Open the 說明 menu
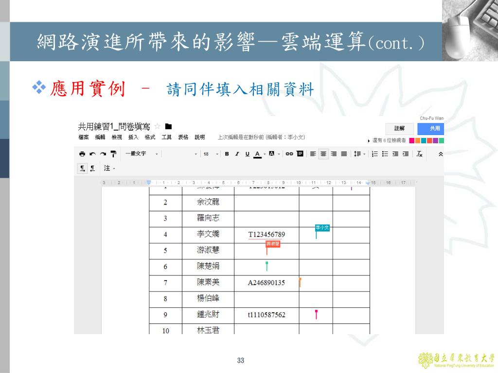The width and height of the screenshot is (498, 373). (x=200, y=137)
